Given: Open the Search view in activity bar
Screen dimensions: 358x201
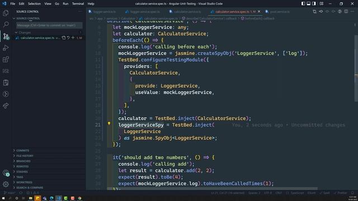Looking at the screenshot, I should tap(6, 25).
